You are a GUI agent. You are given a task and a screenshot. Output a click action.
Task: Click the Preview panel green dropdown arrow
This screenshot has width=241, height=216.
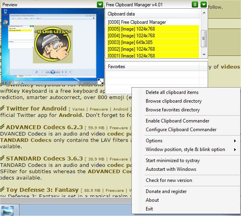tap(100, 5)
